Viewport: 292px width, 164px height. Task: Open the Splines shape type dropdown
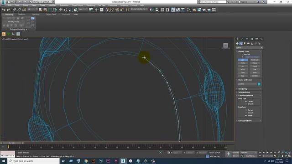[x=249, y=48]
